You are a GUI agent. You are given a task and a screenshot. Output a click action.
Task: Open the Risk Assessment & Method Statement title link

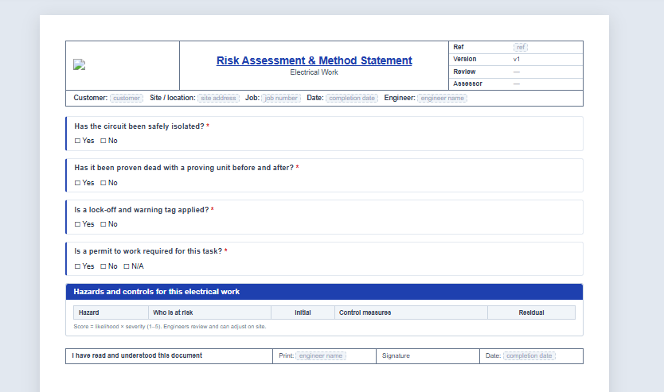[x=314, y=60]
